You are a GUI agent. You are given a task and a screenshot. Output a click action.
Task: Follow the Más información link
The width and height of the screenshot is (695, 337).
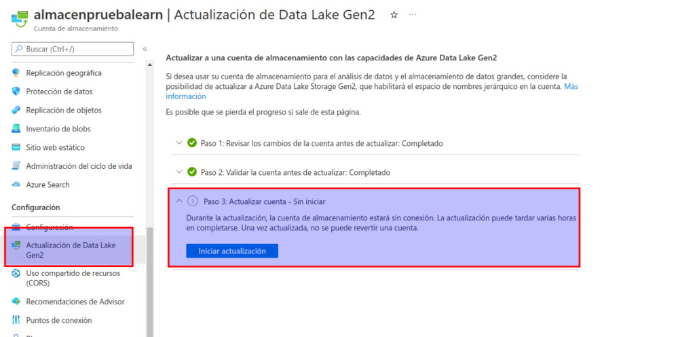point(571,87)
